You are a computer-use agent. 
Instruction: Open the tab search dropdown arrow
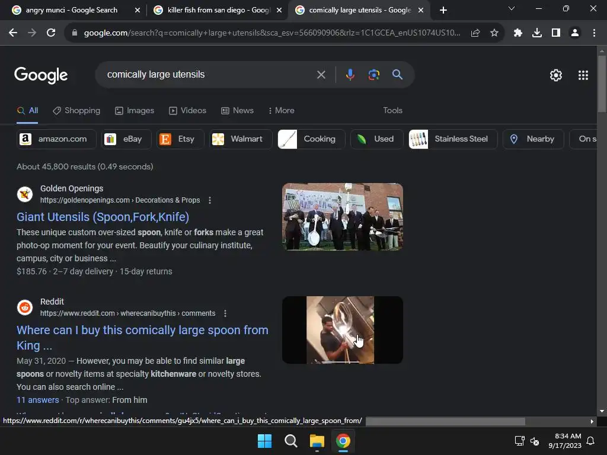pos(512,8)
